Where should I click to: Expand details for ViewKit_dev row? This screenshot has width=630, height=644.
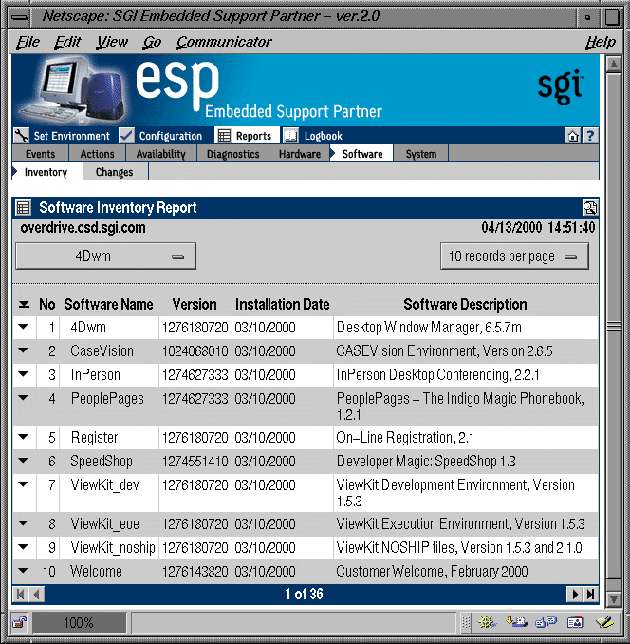point(24,484)
